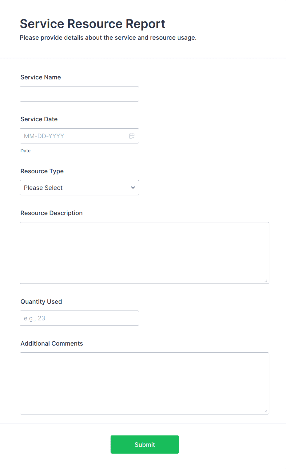Click the Quantity Used input showing e.g., 23

(x=79, y=318)
